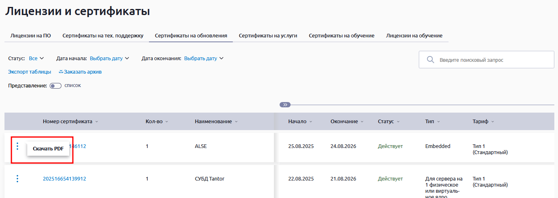Image resolution: width=558 pixels, height=198 pixels.
Task: Open the Дата начала date picker
Action: tap(109, 59)
